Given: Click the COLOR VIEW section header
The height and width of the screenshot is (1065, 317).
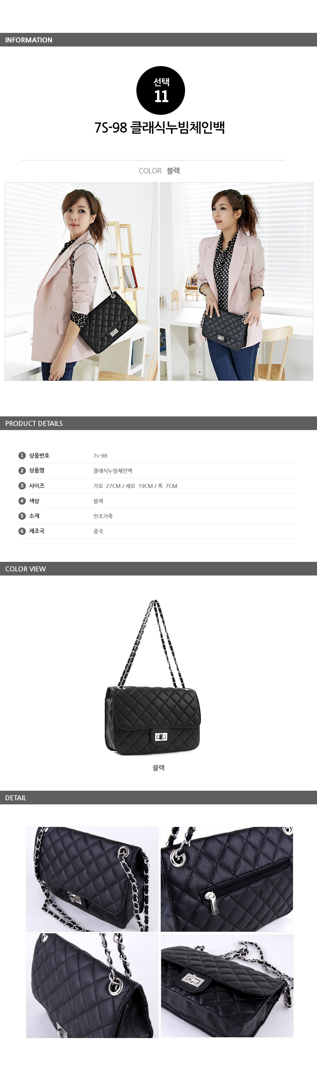Looking at the screenshot, I should point(158,569).
